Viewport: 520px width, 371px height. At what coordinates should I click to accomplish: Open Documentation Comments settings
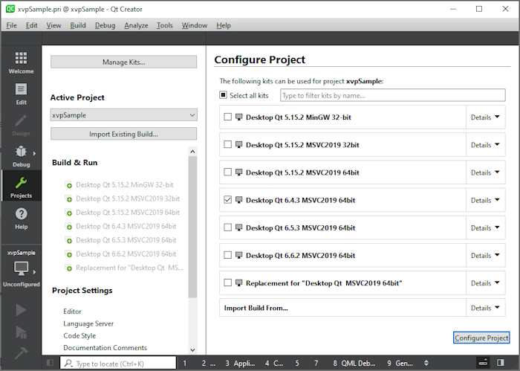click(x=105, y=348)
